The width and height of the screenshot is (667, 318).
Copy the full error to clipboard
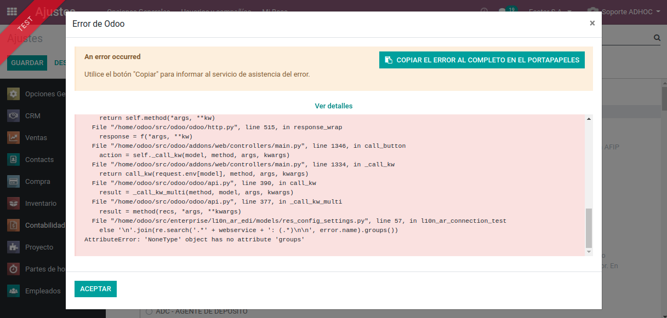(482, 60)
